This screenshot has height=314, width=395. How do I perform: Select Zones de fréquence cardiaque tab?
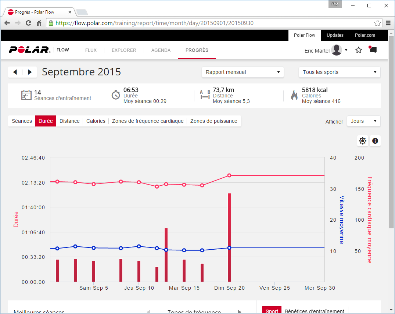point(148,121)
